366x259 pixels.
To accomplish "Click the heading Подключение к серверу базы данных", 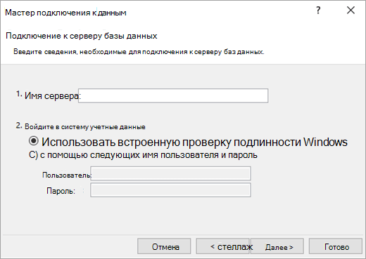I will [82, 36].
